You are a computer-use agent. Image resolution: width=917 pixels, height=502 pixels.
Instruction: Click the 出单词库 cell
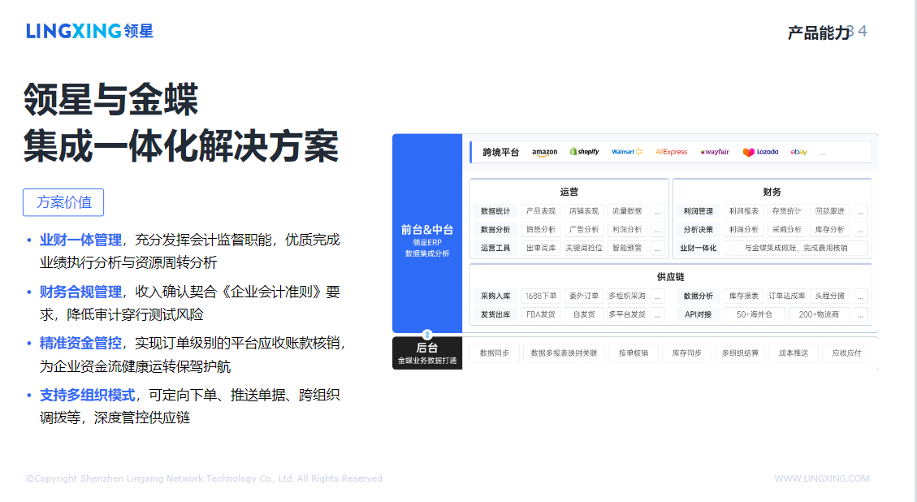541,248
